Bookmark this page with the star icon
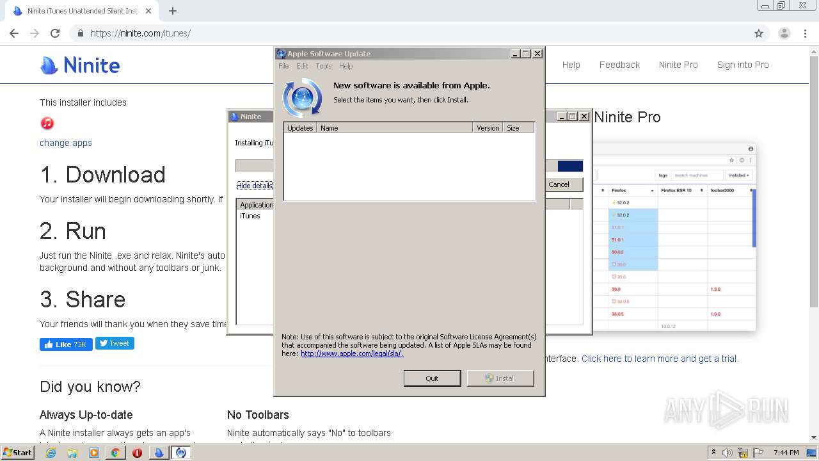Screen dimensions: 819x461 [759, 33]
